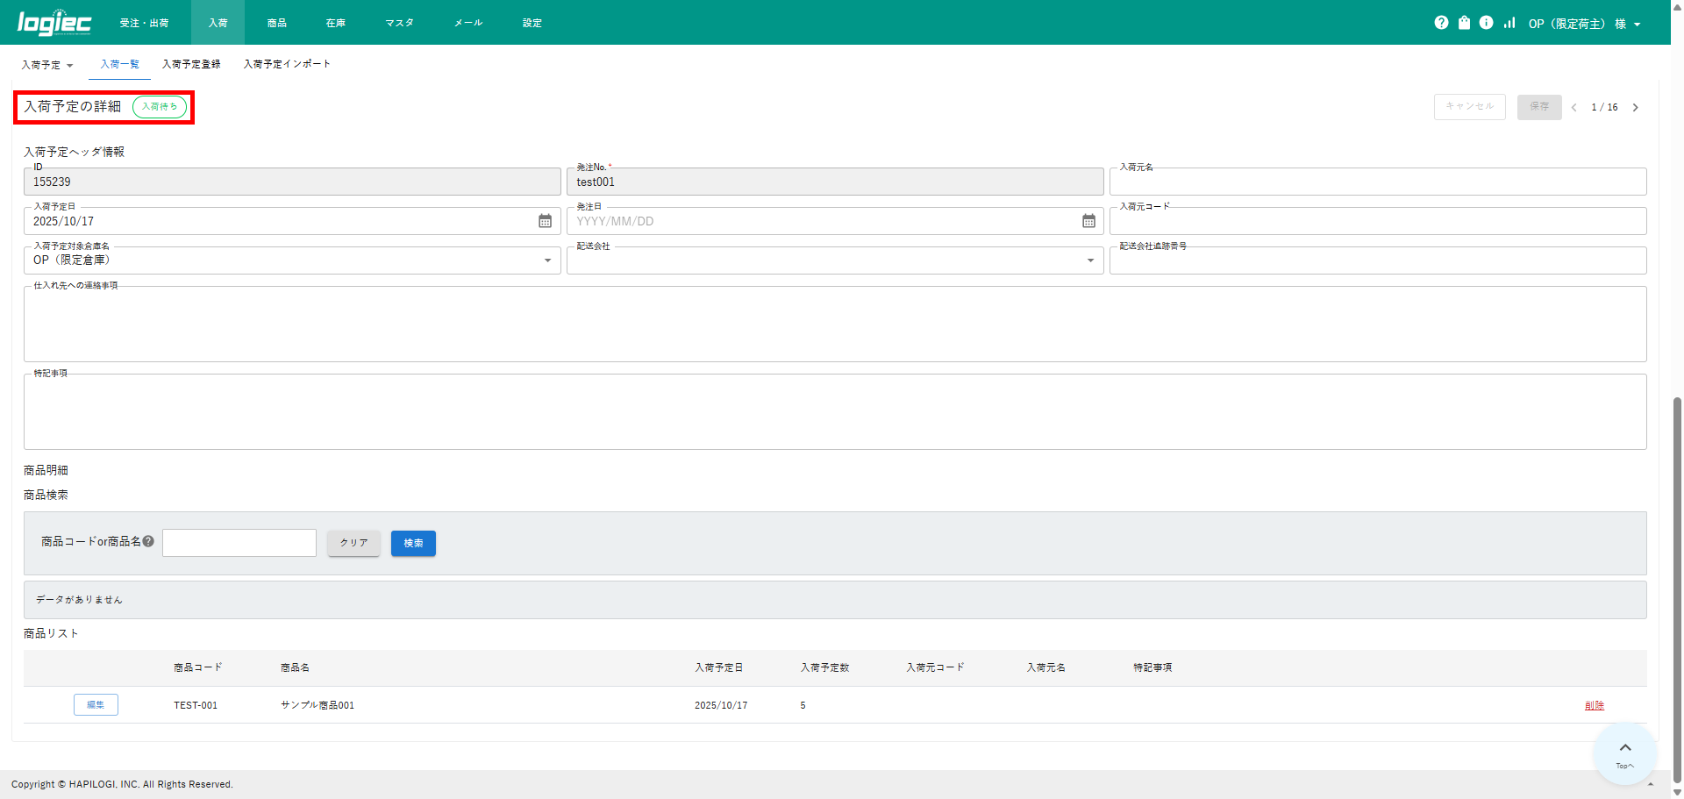1684x799 pixels.
Task: Click the information circle icon in header
Action: coord(1486,23)
